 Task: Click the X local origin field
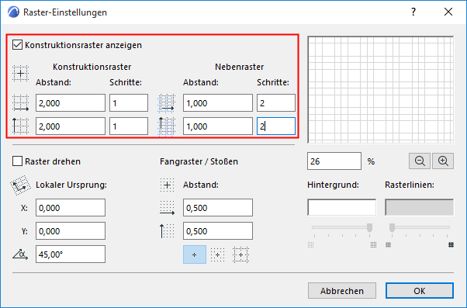point(71,208)
